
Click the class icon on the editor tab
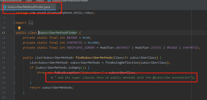pos(5,7)
